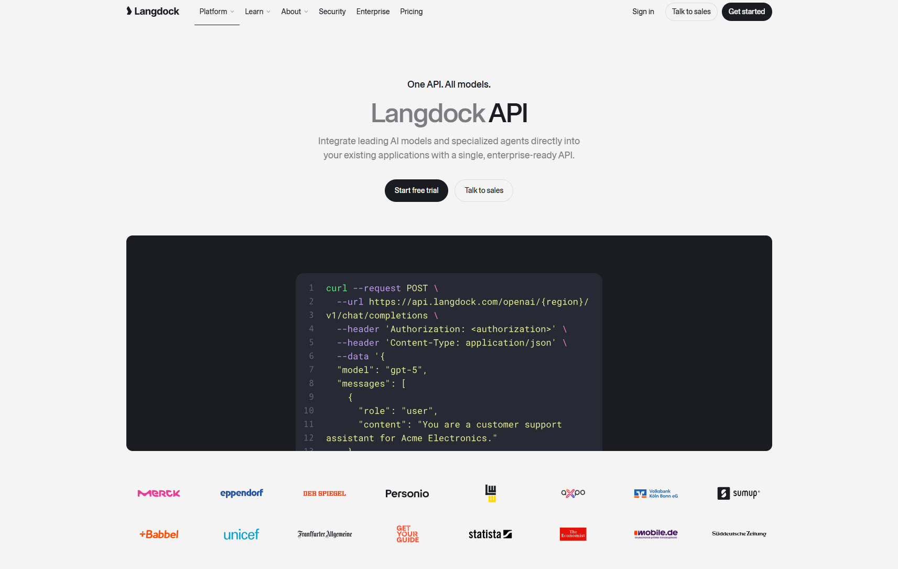Click Talk to sales in the navbar
This screenshot has width=898, height=569.
(x=691, y=12)
